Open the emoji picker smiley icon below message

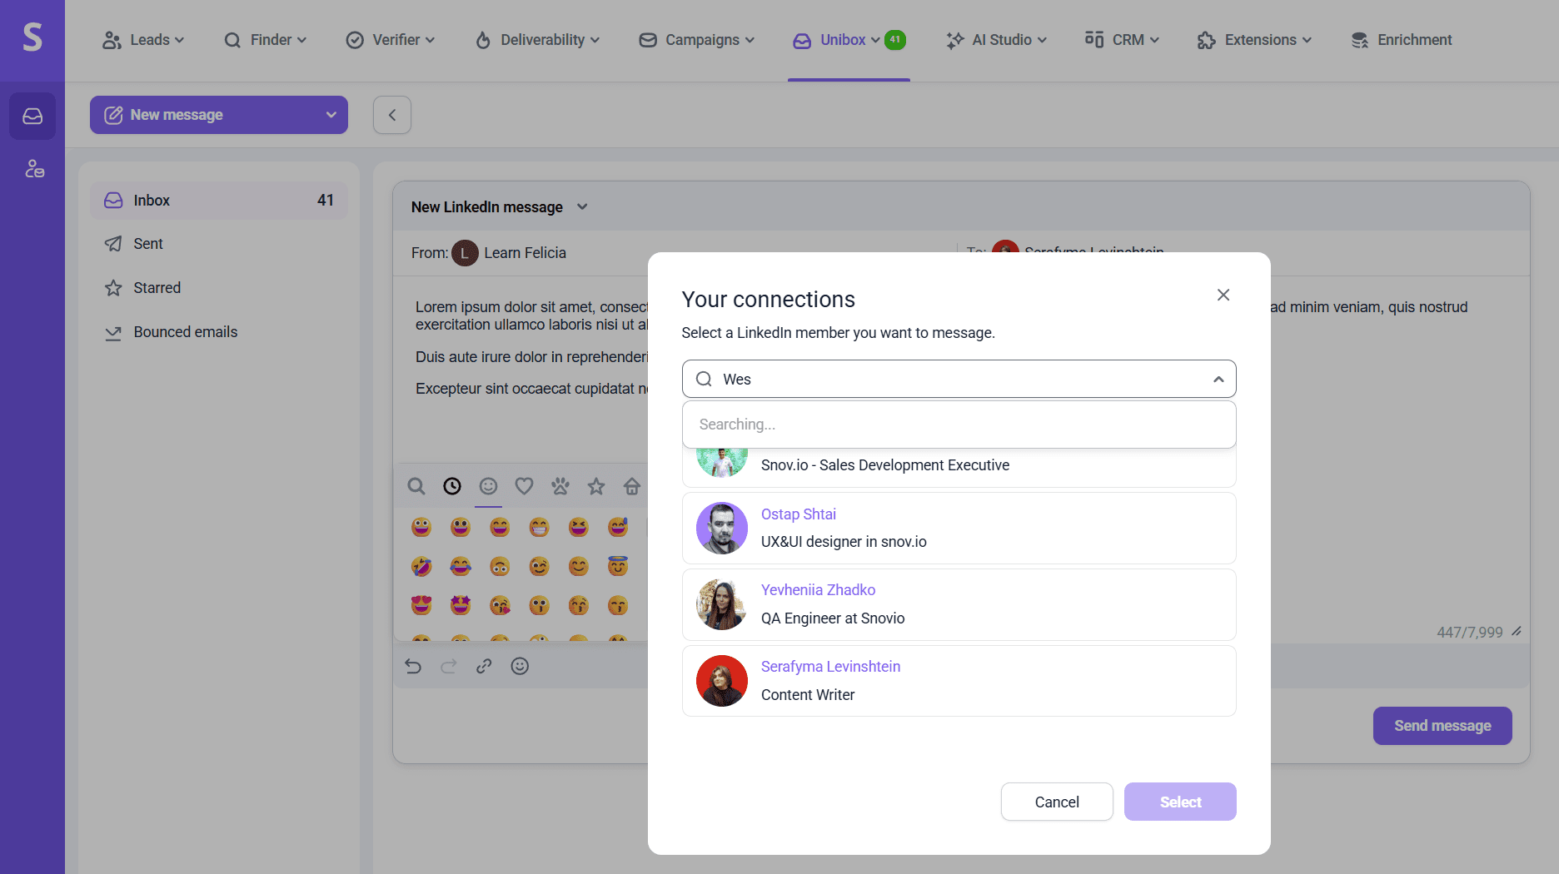(520, 666)
